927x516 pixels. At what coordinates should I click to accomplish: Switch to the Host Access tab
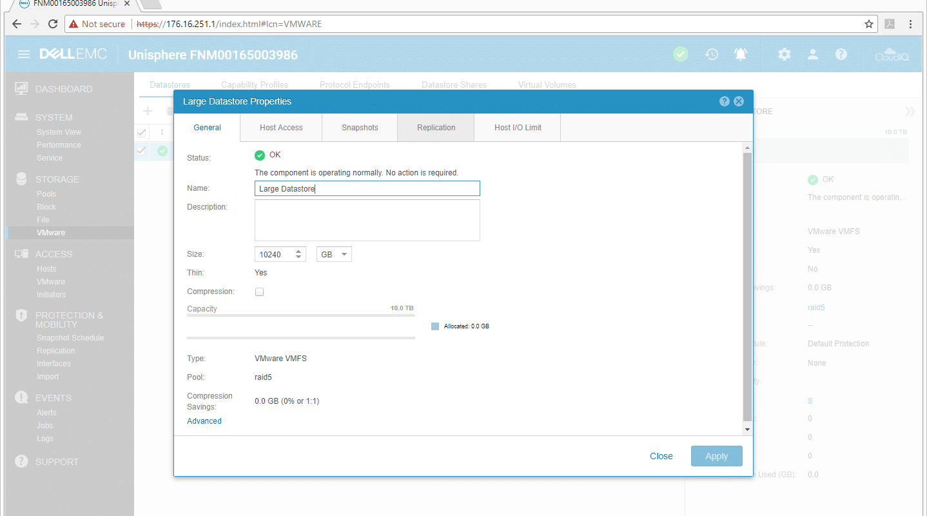(x=281, y=128)
